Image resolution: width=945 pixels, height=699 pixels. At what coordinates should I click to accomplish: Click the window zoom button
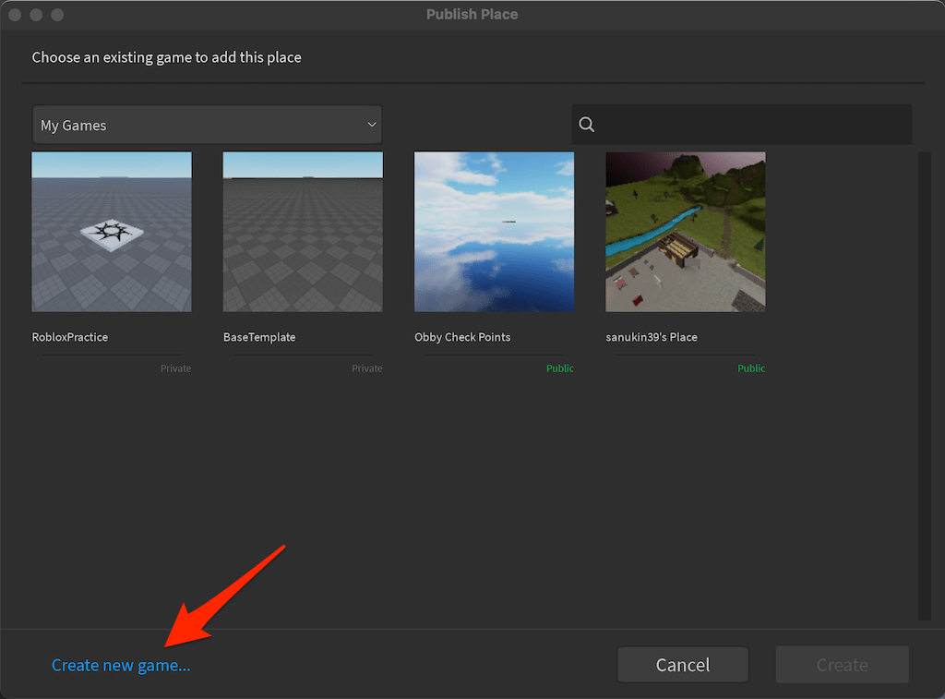tap(57, 15)
